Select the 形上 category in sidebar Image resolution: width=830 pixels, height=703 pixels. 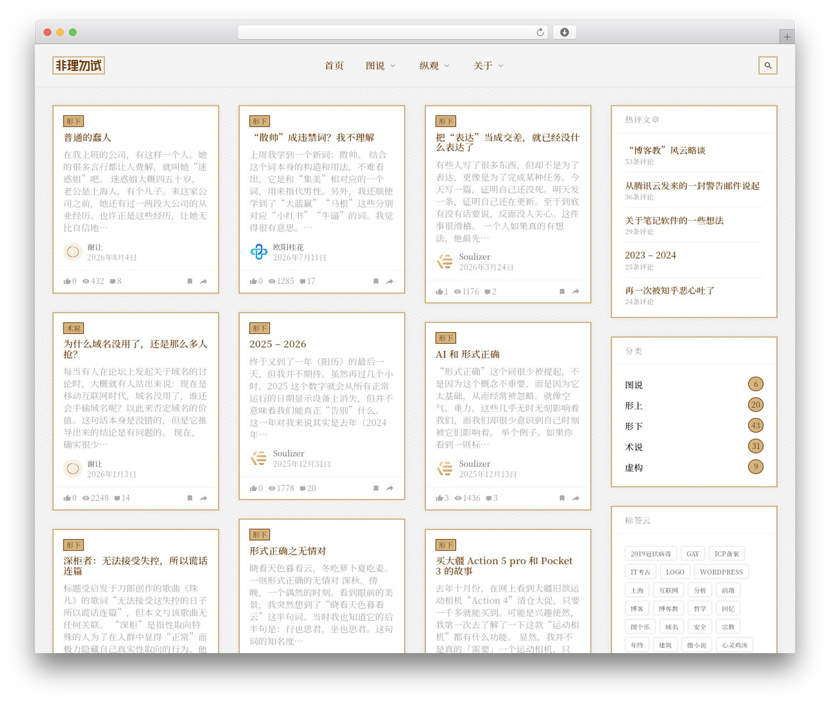pos(634,406)
